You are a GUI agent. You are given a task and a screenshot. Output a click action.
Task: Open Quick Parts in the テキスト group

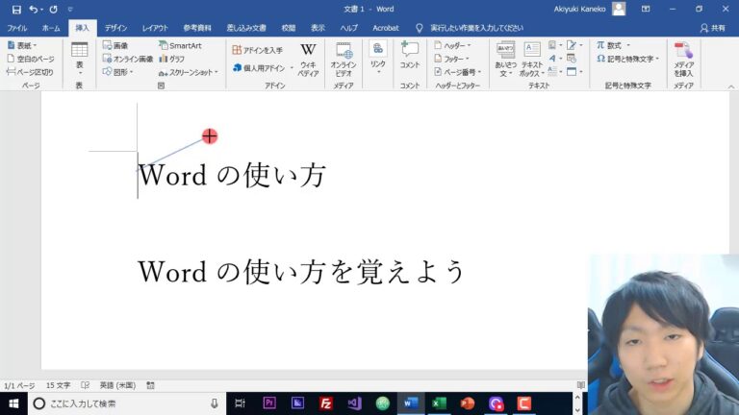(x=554, y=45)
